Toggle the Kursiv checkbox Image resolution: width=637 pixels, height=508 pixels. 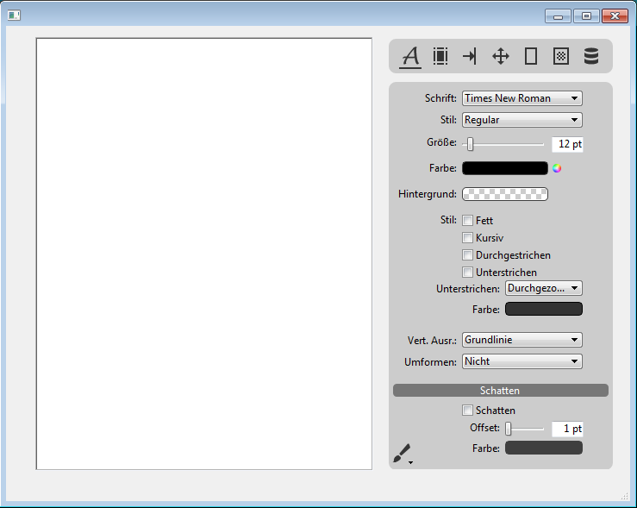(x=468, y=238)
